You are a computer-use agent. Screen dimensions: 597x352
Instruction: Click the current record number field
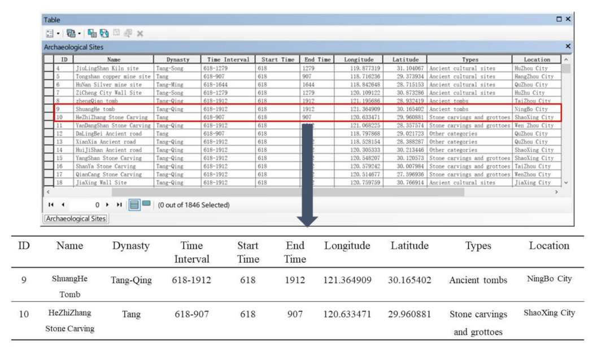tap(84, 204)
